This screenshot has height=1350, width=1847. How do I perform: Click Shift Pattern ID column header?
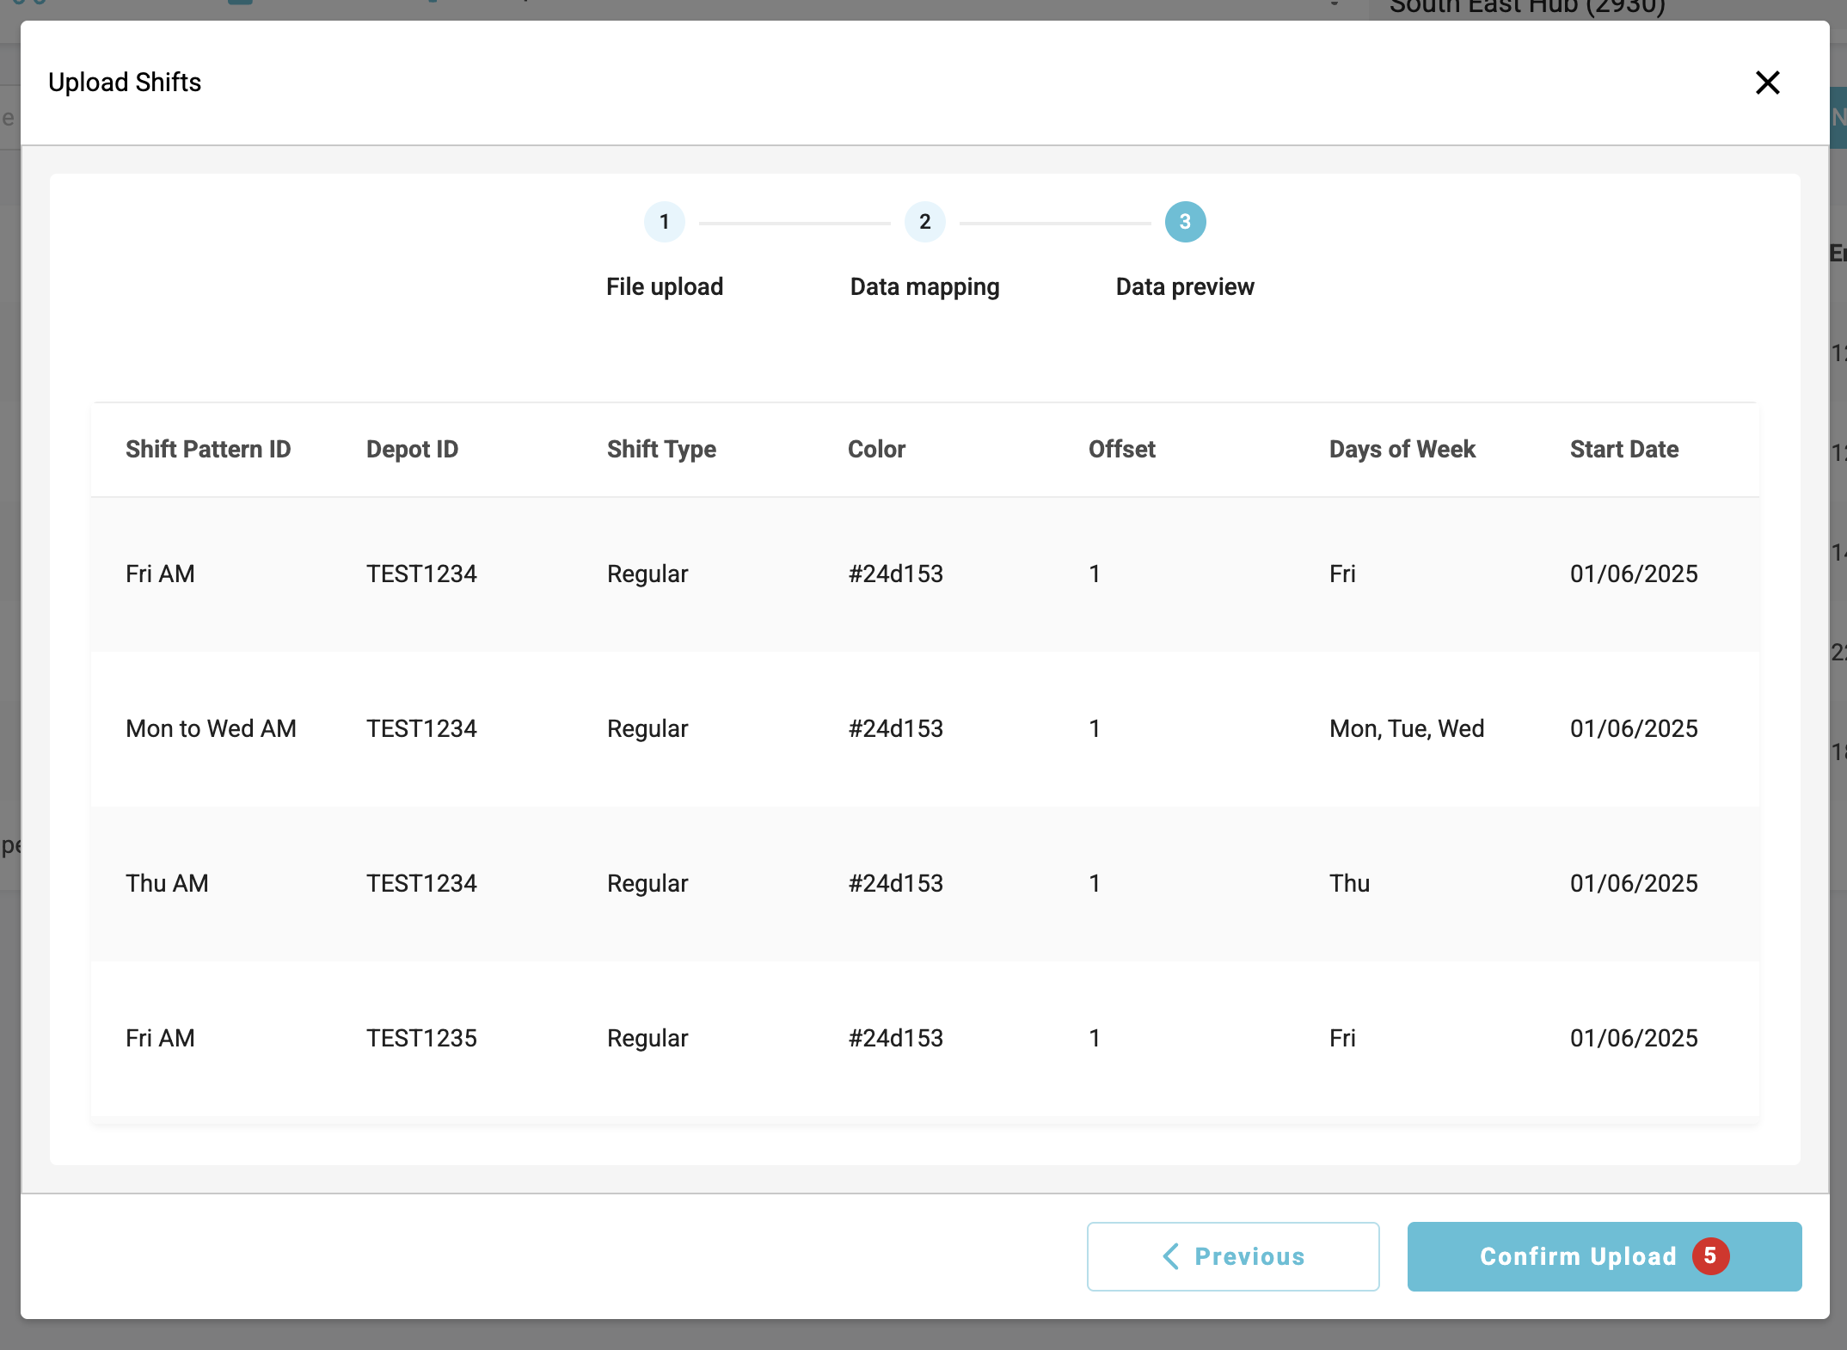208,449
